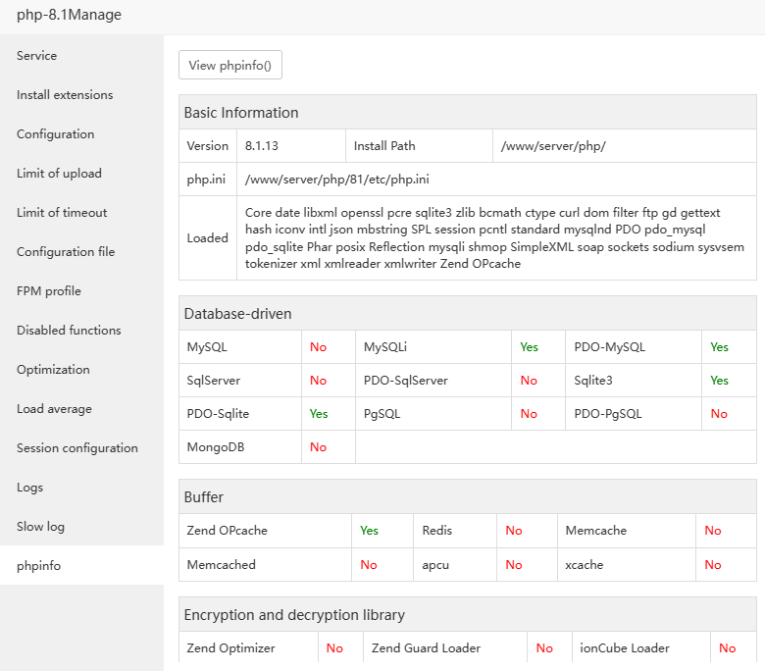Viewport: 765px width, 671px height.
Task: Go to Install extensions
Action: pos(65,95)
